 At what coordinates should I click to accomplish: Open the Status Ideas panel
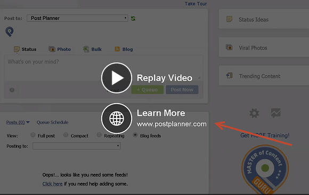tap(264, 19)
